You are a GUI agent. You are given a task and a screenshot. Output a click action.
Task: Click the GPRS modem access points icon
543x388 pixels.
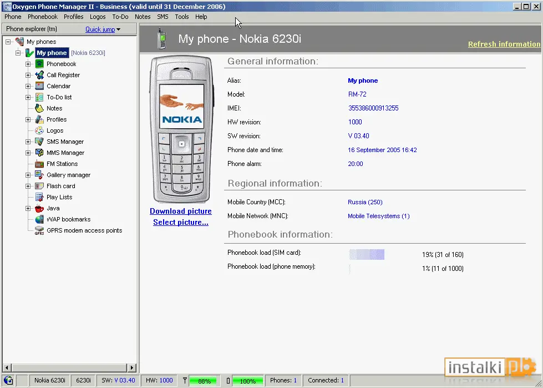pos(39,230)
